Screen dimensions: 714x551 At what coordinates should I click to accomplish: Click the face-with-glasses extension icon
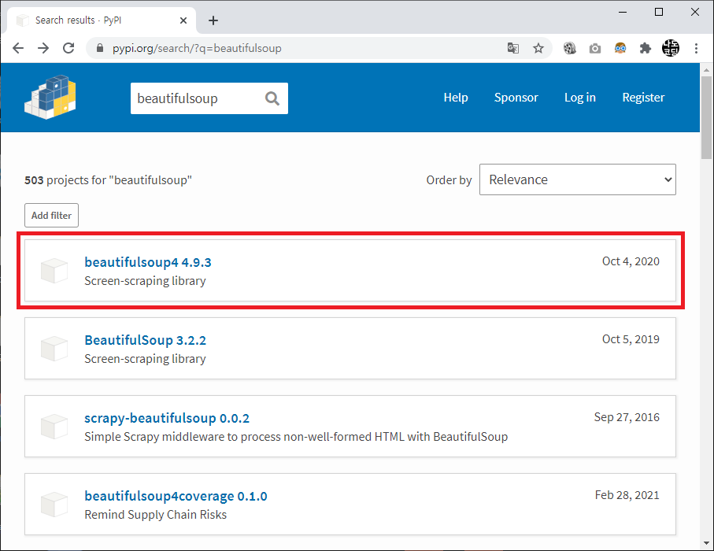[x=620, y=48]
